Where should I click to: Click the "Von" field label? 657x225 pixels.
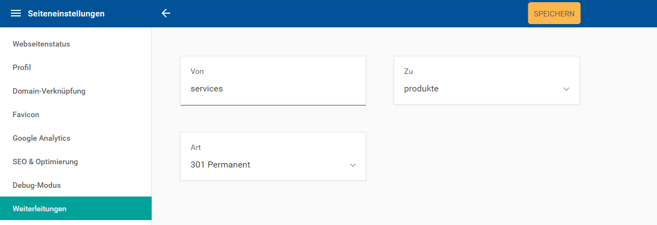click(197, 71)
